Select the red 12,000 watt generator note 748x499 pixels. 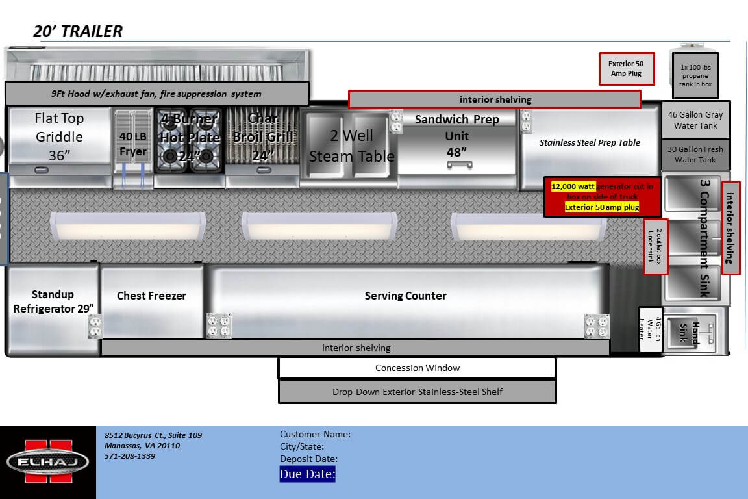602,197
